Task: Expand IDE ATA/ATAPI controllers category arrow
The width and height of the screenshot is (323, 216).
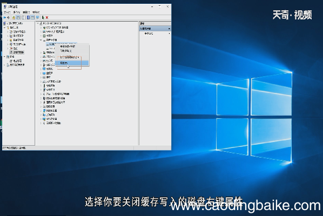Action: [41, 28]
